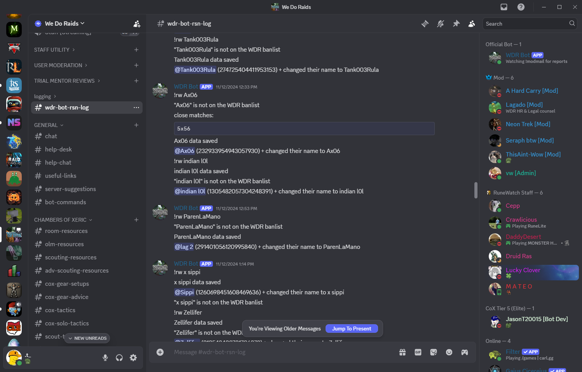Expand the logging category
Screen dimensions: 582x372
[x=45, y=96]
